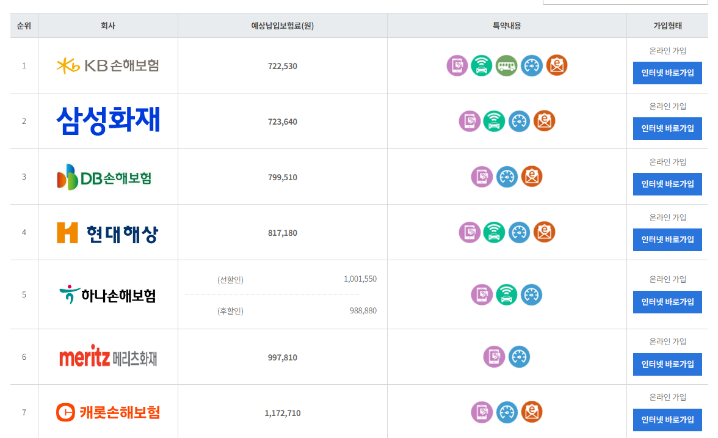The image size is (718, 438).
Task: Click the (선할인) label in 하나손해보험 row
Action: [230, 280]
